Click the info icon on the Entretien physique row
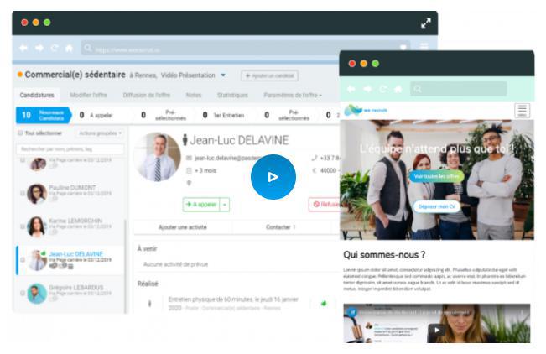546x354 pixels. coord(150,304)
